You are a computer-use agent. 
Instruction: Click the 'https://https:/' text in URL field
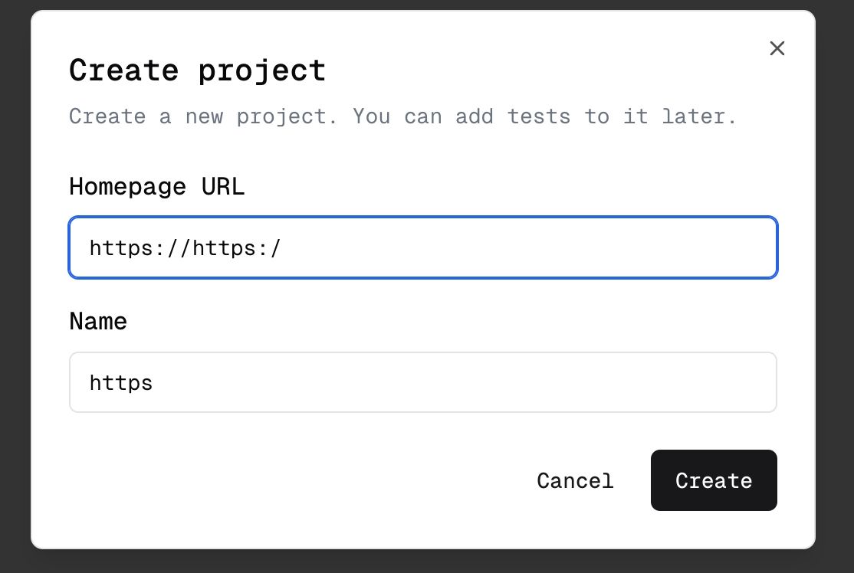(x=186, y=247)
